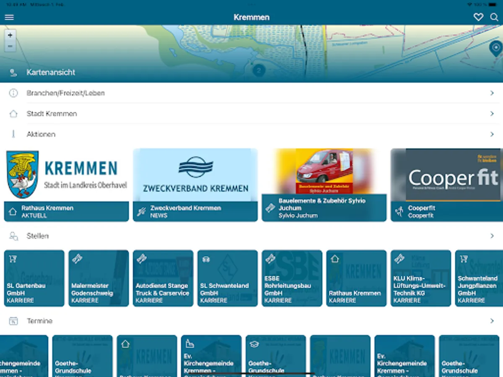The height and width of the screenshot is (377, 503).
Task: Open Branchen/Freizeit/Leben menu row
Action: tap(251, 93)
